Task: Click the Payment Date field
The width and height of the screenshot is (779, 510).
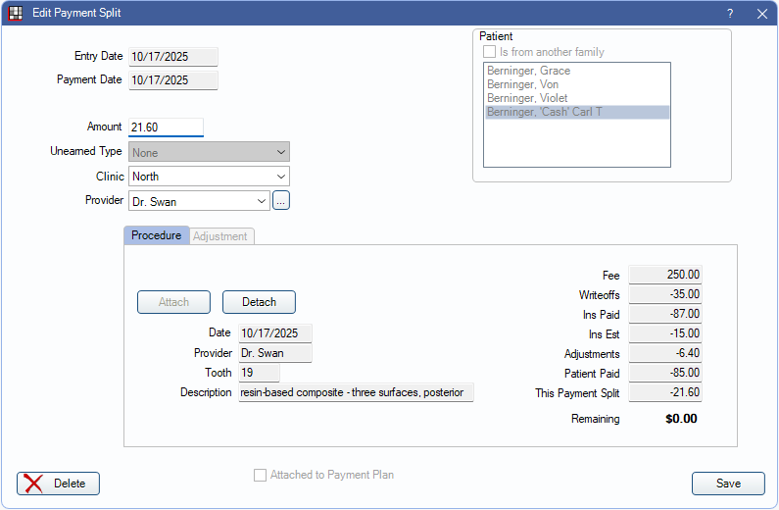Action: pyautogui.click(x=173, y=80)
